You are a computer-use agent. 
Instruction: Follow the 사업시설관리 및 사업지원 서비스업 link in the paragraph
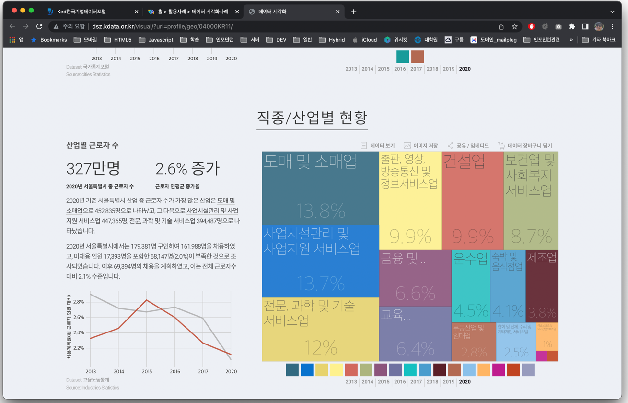tap(152, 215)
